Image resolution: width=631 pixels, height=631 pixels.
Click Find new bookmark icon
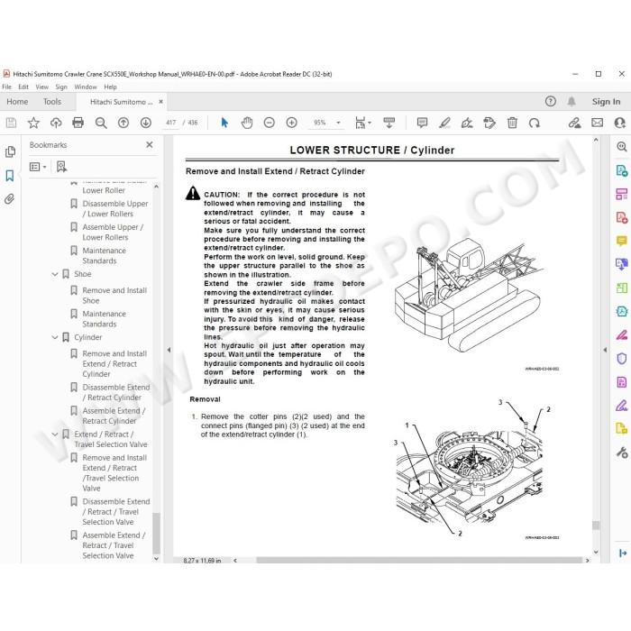click(x=61, y=167)
